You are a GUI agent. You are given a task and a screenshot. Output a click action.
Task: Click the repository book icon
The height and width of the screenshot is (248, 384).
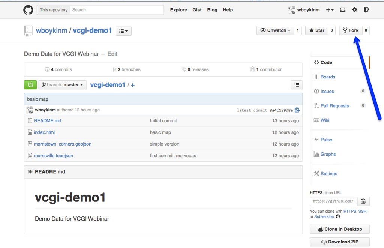(x=28, y=31)
